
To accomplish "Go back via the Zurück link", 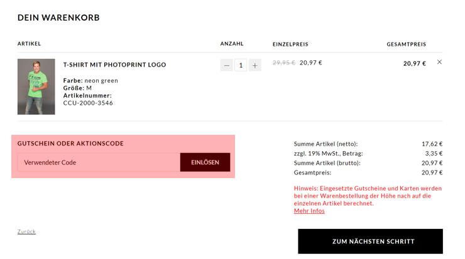I will (26, 231).
